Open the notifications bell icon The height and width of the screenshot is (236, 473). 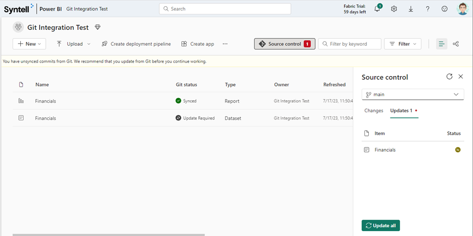[x=377, y=9]
